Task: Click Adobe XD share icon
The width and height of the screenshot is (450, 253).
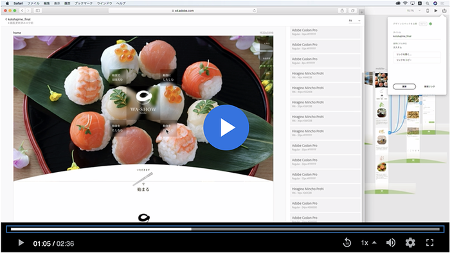Action: click(x=444, y=11)
